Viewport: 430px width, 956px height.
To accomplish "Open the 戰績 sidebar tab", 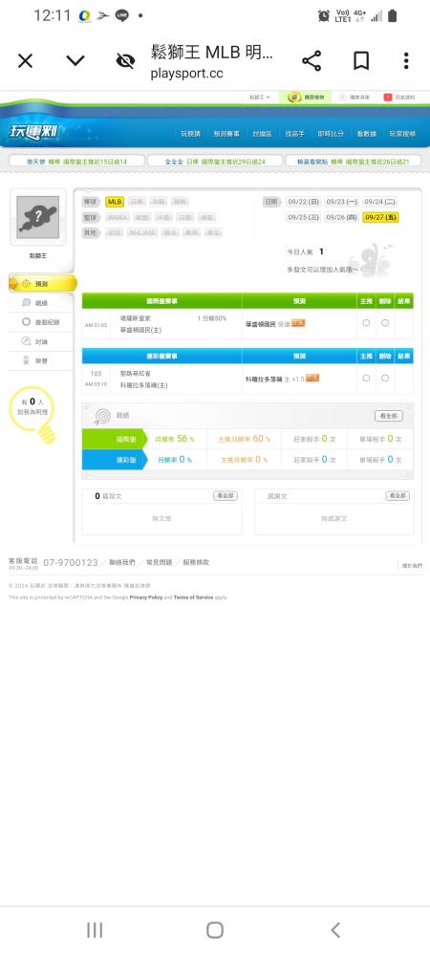I will 40,303.
